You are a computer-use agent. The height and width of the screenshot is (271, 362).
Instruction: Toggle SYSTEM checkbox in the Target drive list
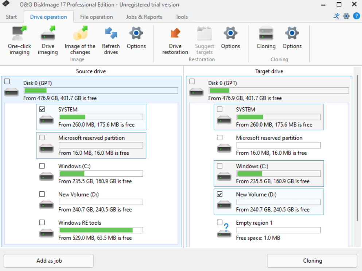pos(220,109)
